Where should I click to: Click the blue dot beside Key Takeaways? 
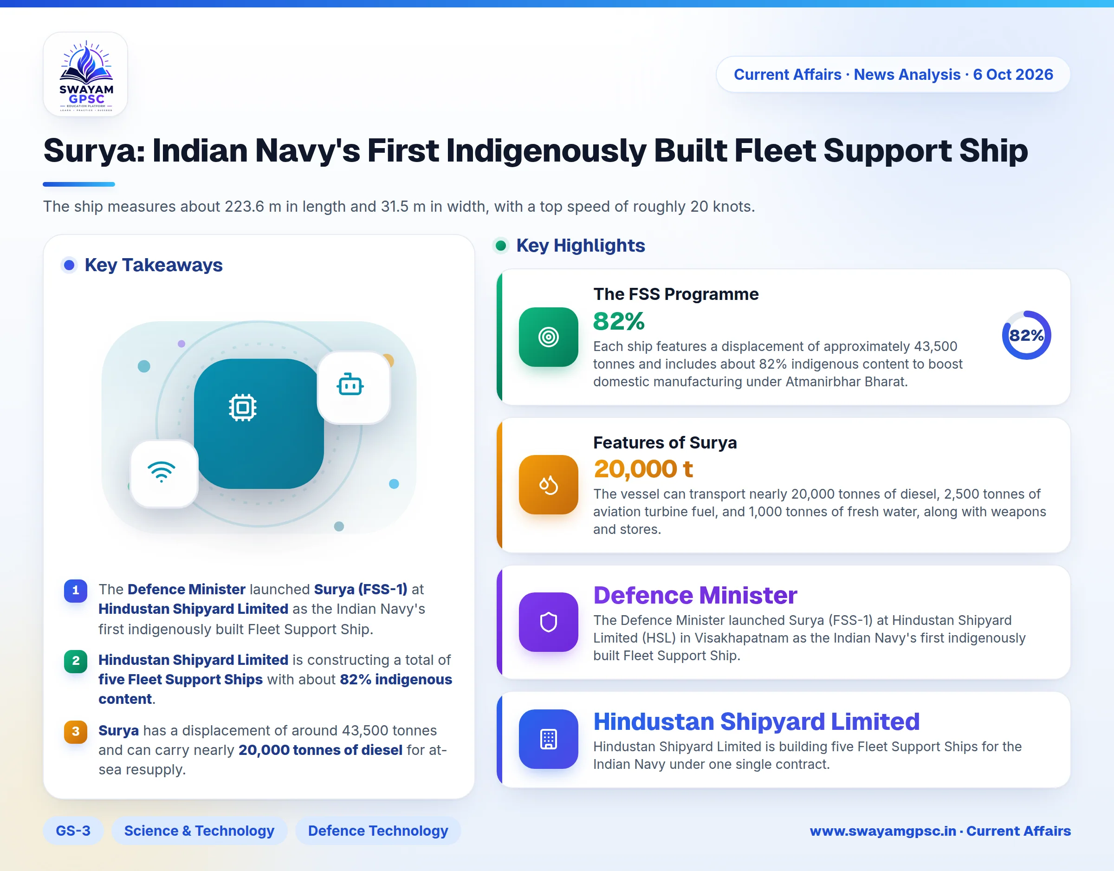pyautogui.click(x=69, y=265)
